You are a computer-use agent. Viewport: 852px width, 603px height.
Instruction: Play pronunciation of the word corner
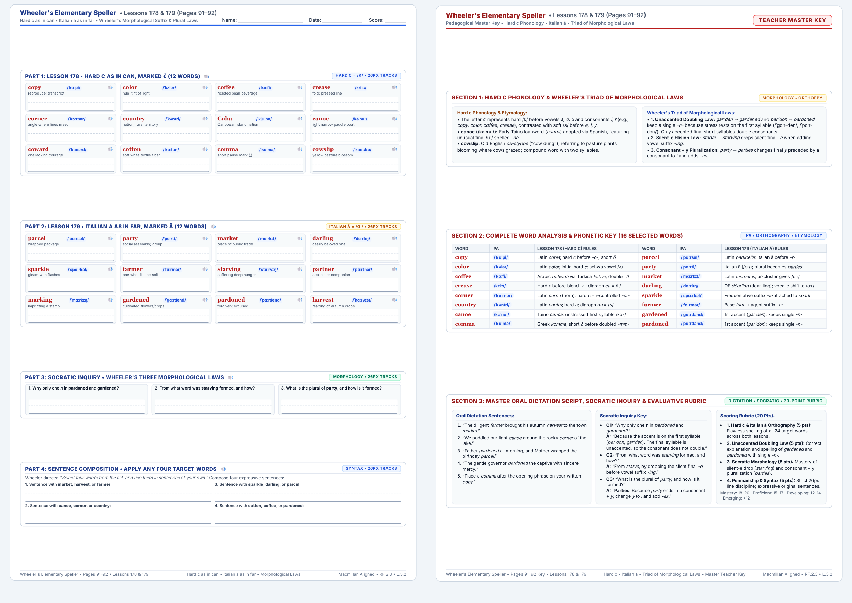point(110,119)
